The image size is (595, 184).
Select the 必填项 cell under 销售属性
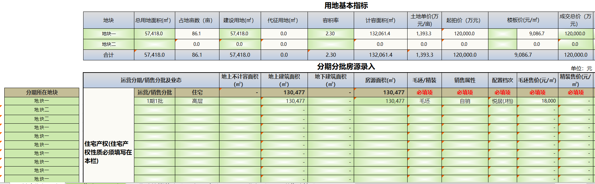point(465,93)
